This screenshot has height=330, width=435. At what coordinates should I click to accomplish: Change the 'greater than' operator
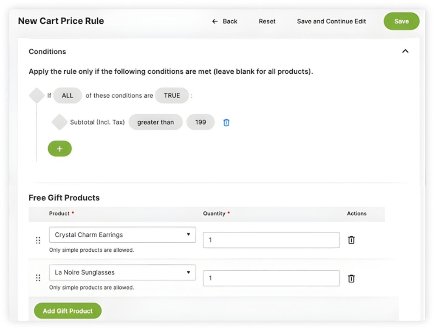[155, 122]
